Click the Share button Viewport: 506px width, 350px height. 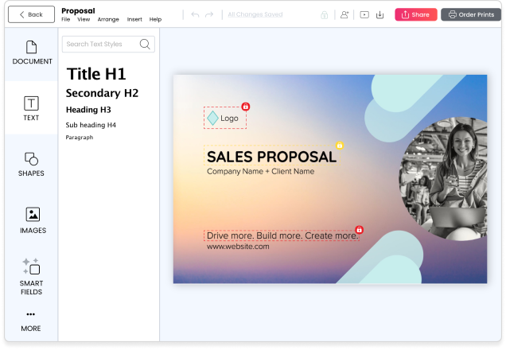pos(415,14)
